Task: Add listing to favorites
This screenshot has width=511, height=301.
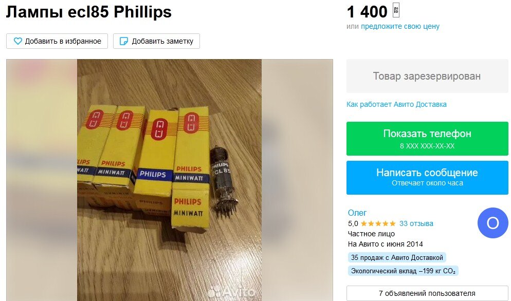Action: point(57,41)
